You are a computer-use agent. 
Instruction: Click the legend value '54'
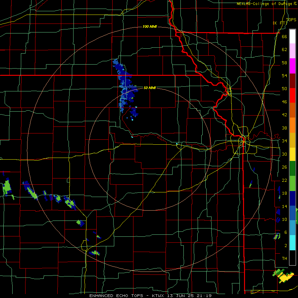[284, 75]
